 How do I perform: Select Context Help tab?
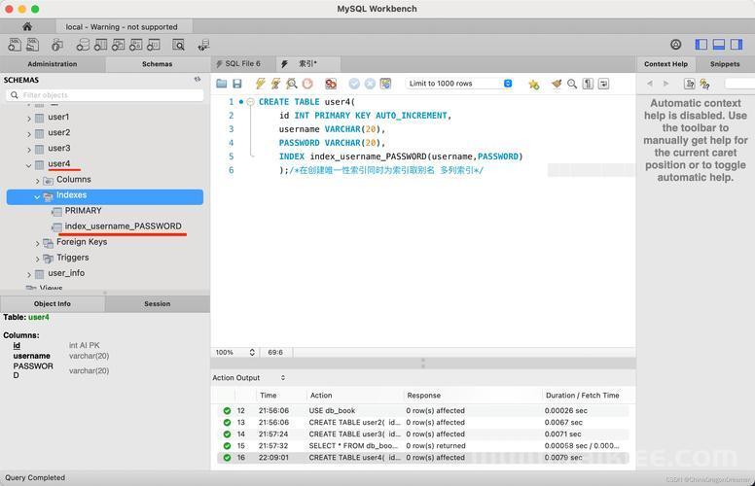[x=665, y=63]
